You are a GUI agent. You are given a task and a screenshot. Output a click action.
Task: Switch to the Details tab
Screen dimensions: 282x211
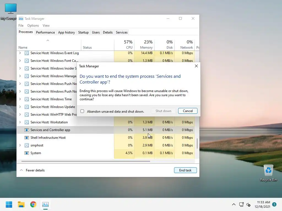click(x=108, y=32)
